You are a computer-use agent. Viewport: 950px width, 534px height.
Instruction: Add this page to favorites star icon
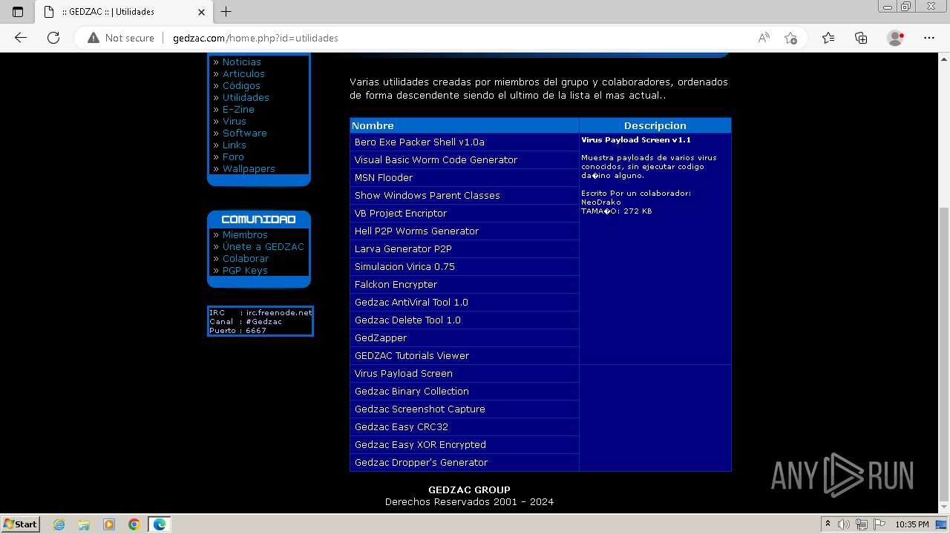(x=790, y=38)
